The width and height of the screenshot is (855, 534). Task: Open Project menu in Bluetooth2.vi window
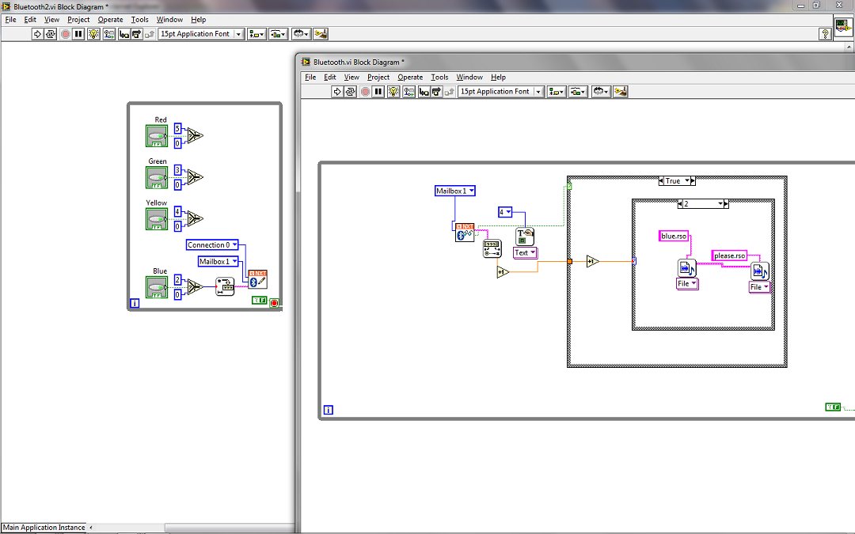pyautogui.click(x=78, y=20)
